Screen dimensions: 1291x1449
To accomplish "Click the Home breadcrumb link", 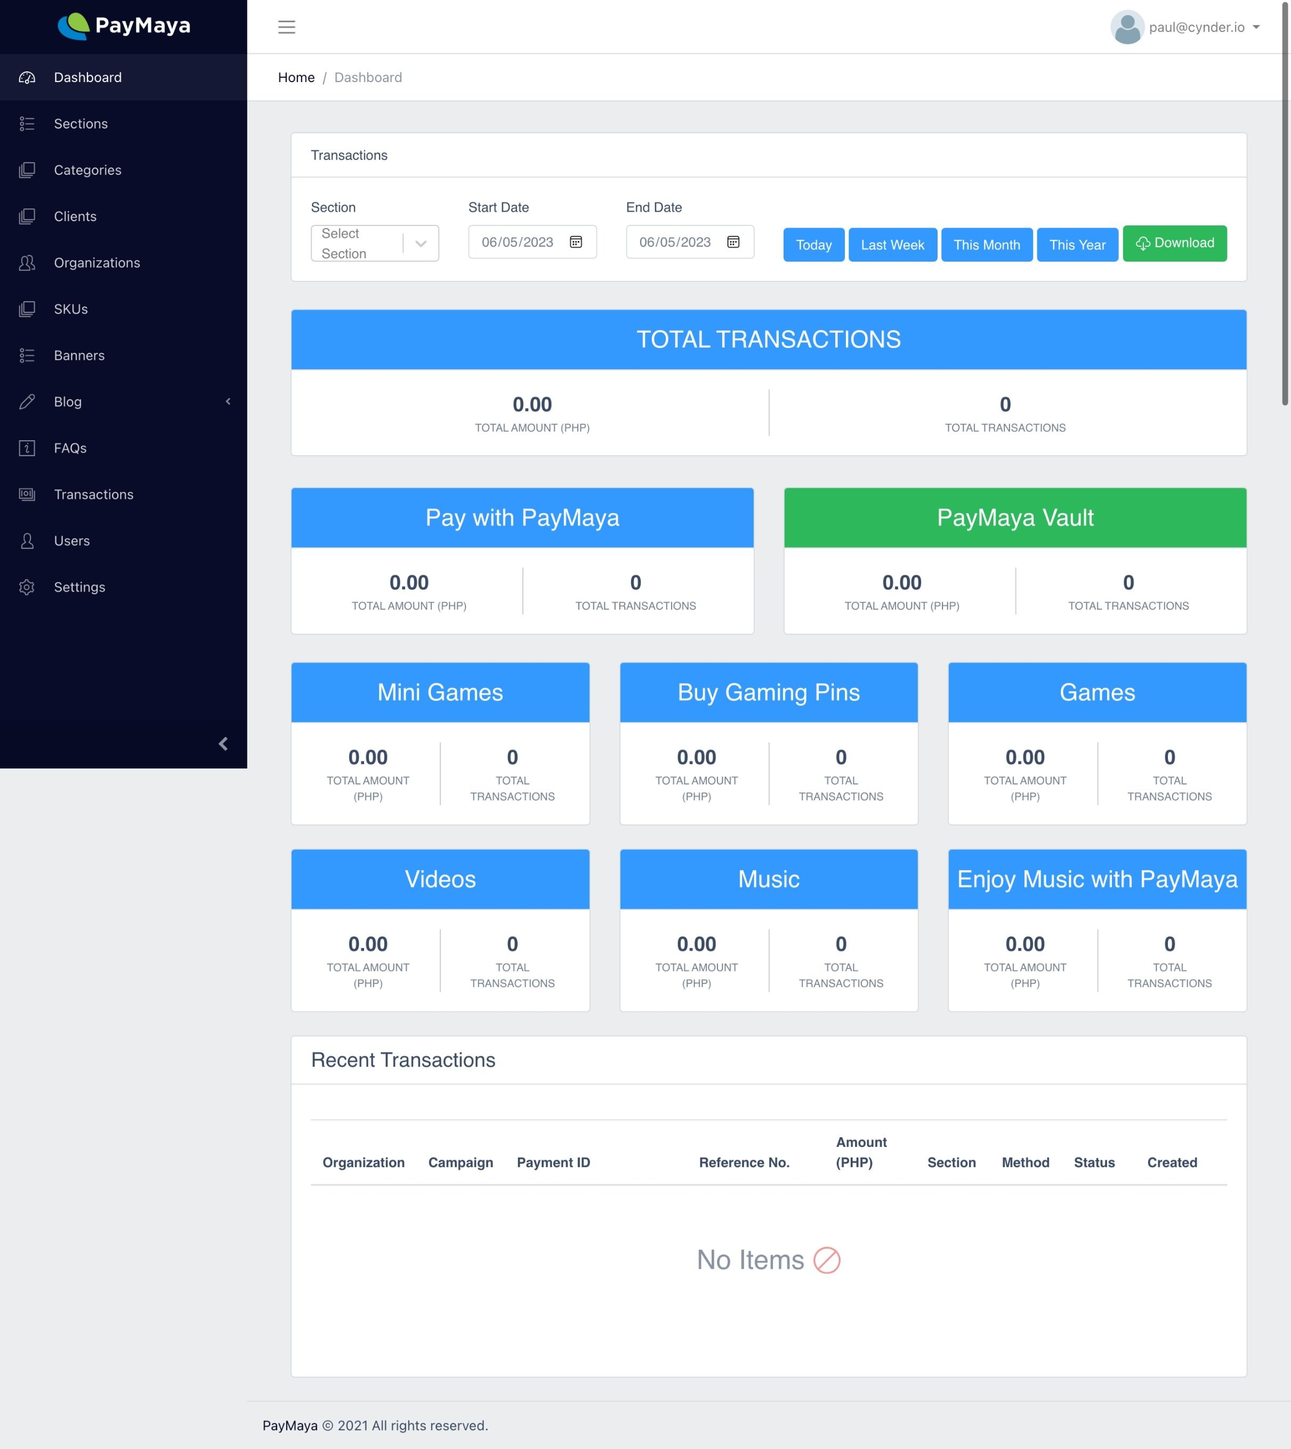I will (x=296, y=77).
